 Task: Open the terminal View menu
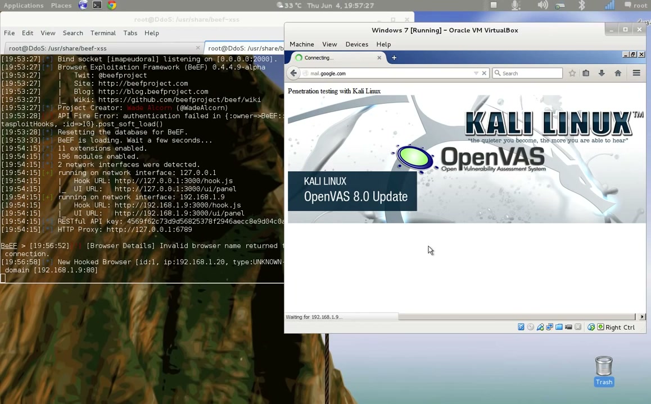(48, 33)
